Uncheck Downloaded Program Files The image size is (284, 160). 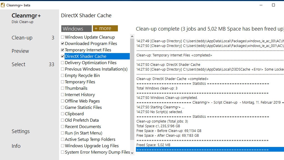[62, 43]
